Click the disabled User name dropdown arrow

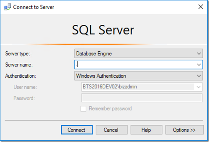(x=199, y=87)
